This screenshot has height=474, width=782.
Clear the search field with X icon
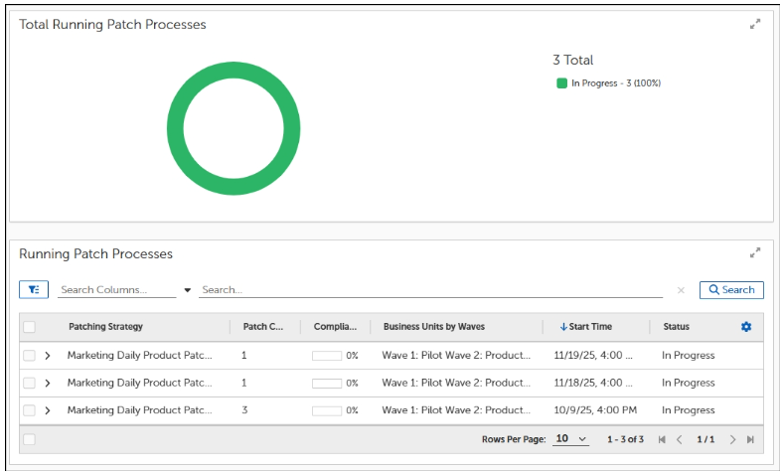pyautogui.click(x=681, y=290)
